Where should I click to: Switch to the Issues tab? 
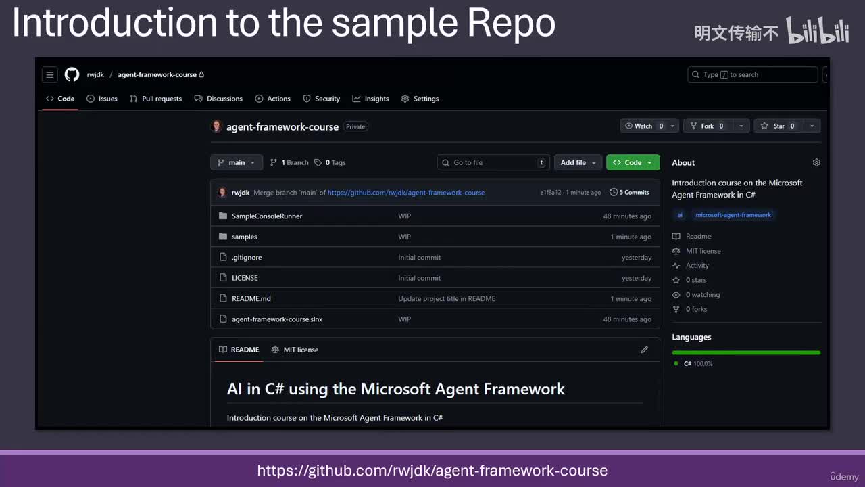click(x=102, y=99)
